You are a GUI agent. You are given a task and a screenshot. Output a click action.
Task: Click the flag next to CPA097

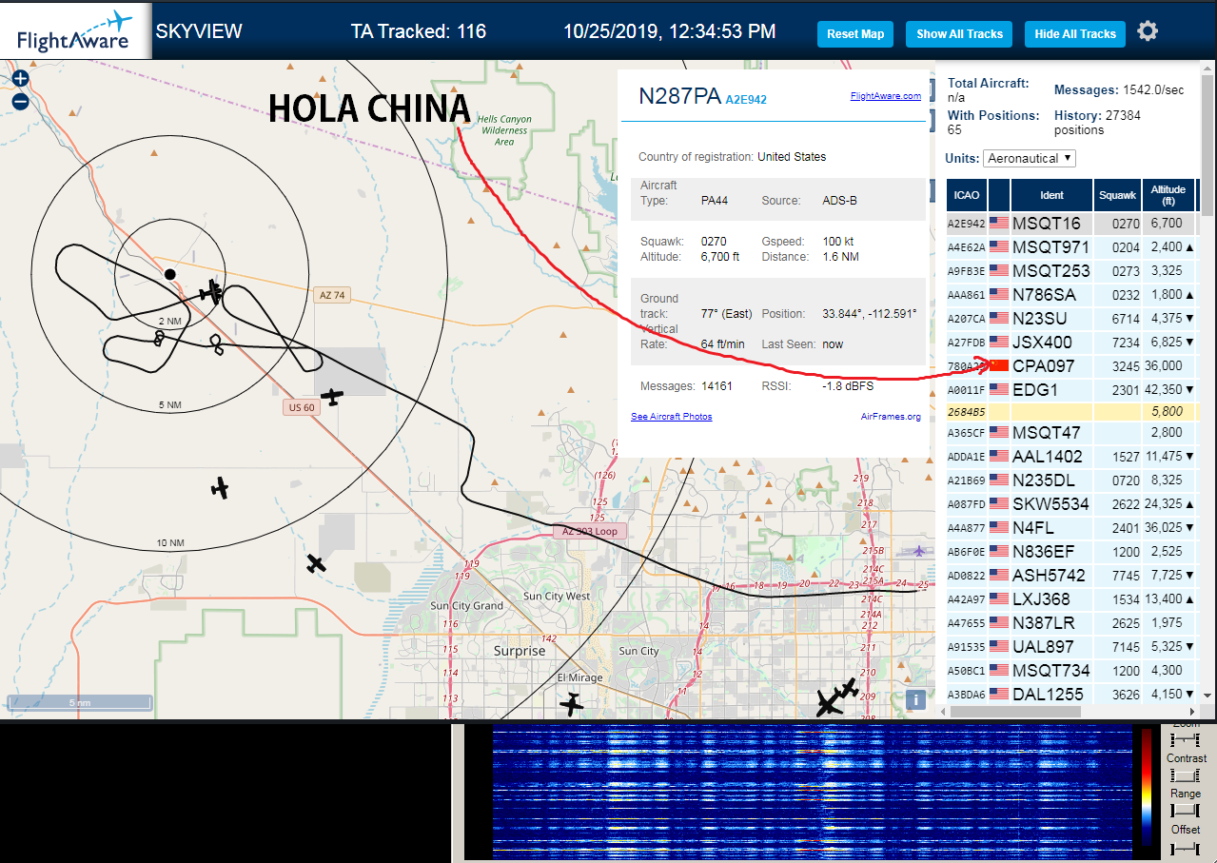coord(999,365)
